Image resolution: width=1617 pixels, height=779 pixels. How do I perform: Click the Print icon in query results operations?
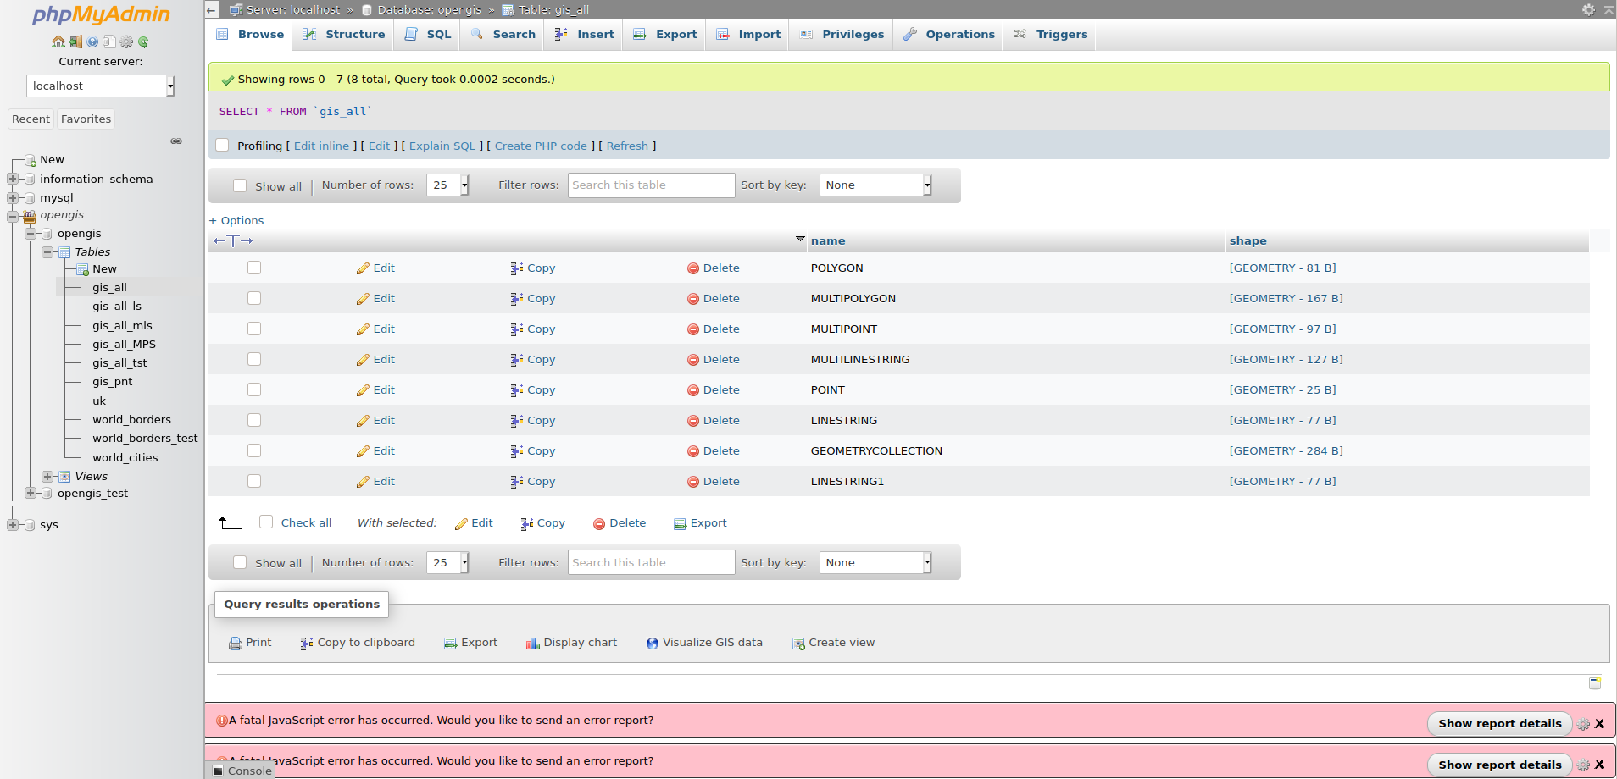(x=236, y=644)
